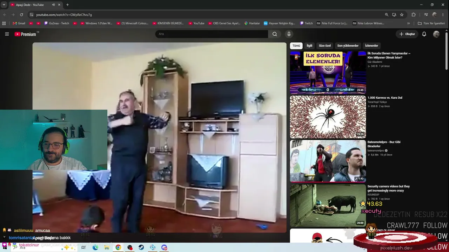
Task: Select the İzlenenler filter chip
Action: (371, 46)
